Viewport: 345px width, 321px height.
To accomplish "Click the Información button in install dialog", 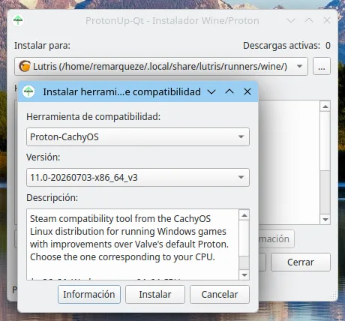I will coord(89,294).
